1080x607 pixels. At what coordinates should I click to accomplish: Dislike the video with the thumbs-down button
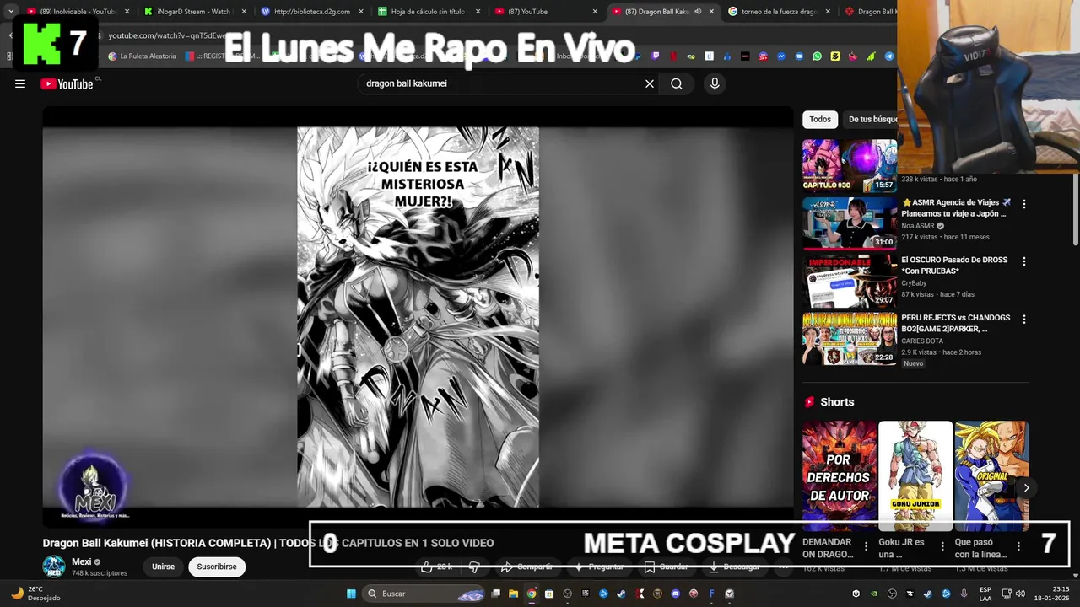474,567
